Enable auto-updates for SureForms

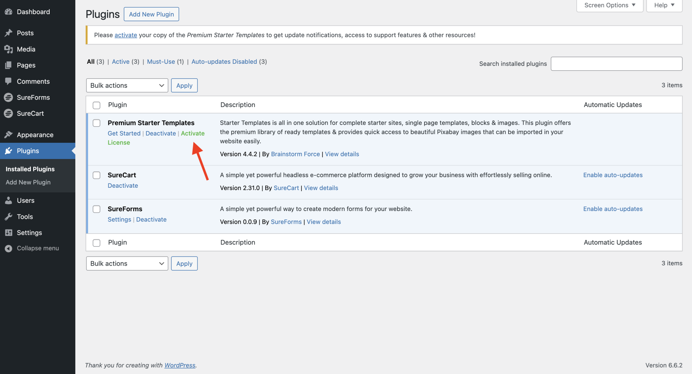coord(612,209)
